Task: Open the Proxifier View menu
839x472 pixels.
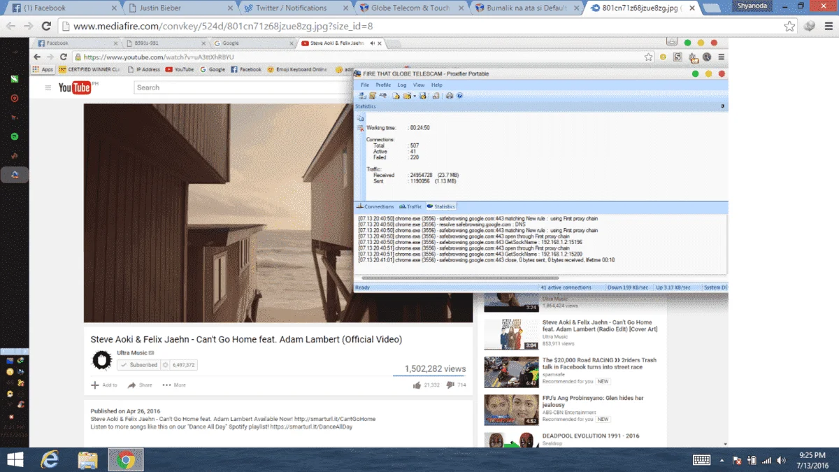Action: coord(418,85)
